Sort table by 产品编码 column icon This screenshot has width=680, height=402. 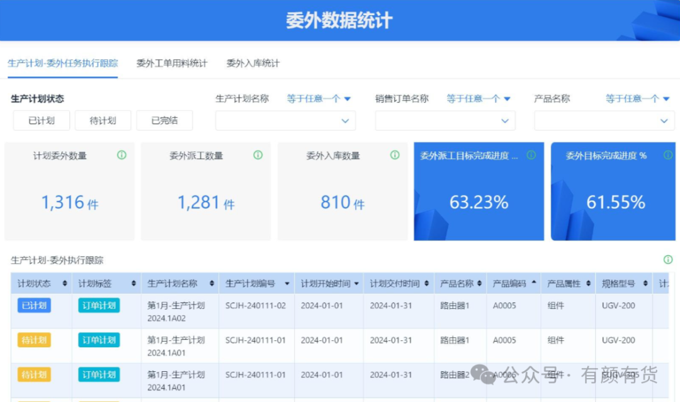click(534, 284)
